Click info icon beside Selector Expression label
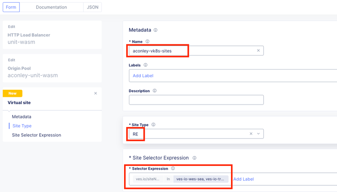 [173, 169]
